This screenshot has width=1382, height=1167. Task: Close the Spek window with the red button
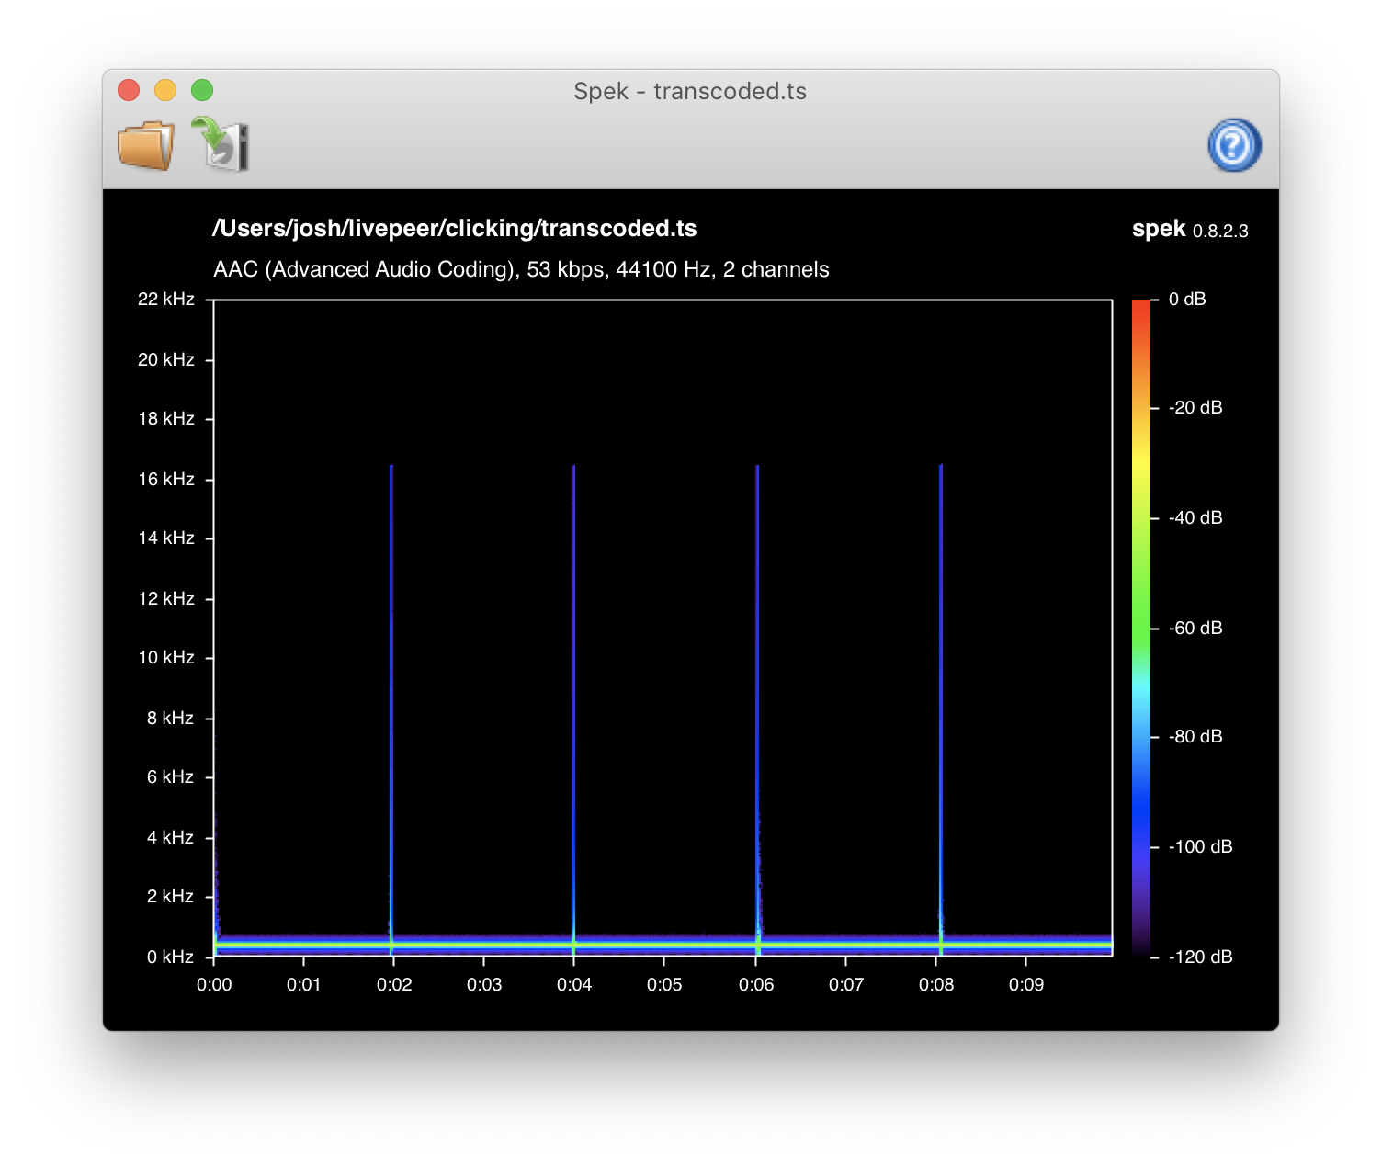(x=129, y=90)
